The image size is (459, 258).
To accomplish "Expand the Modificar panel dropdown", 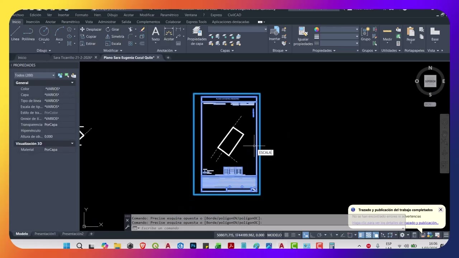I will 113,51.
